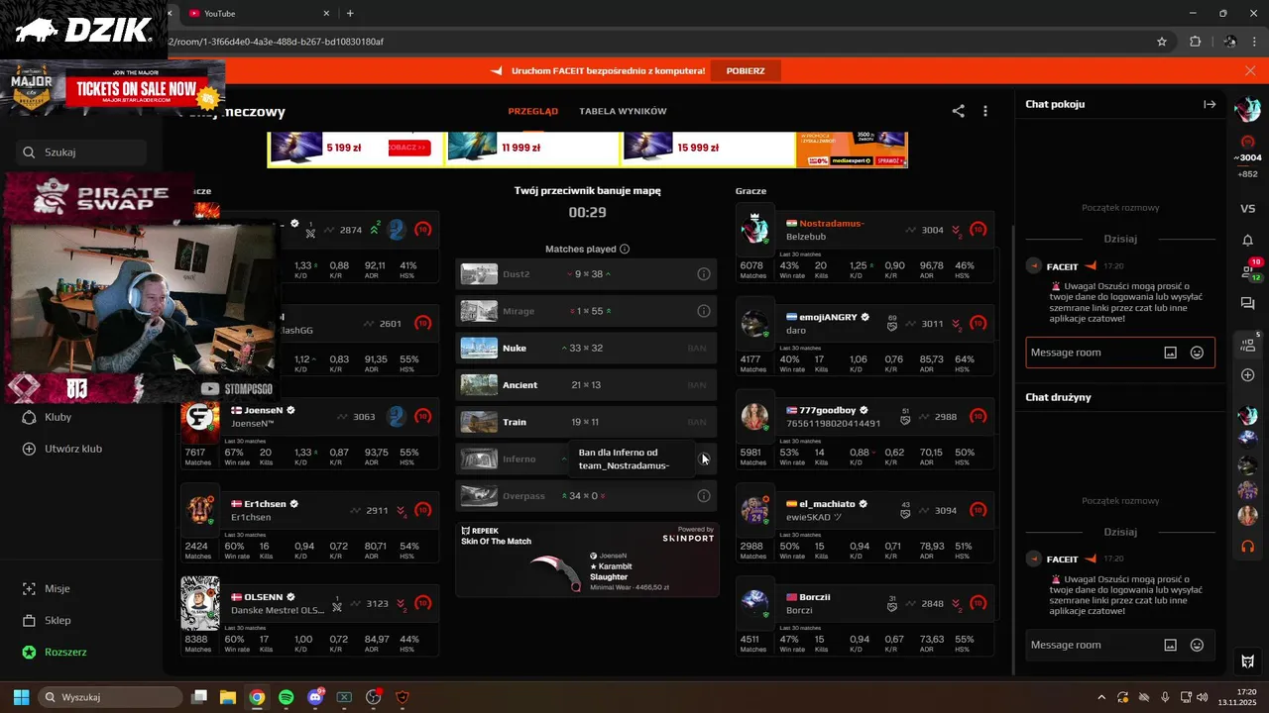Switch to the TABELA WYNIKÓW tab
1269x713 pixels.
click(623, 111)
